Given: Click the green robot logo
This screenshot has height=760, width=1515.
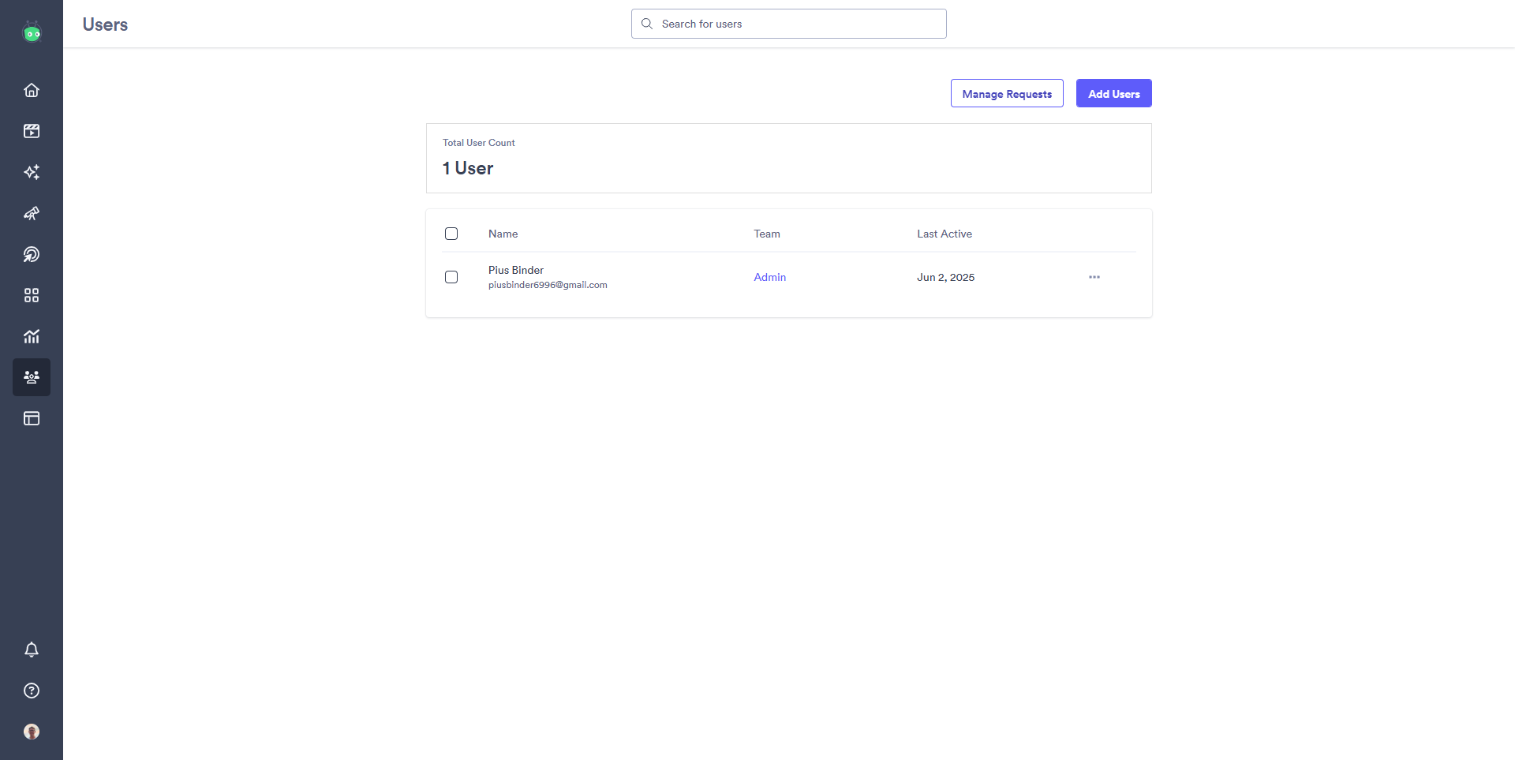Looking at the screenshot, I should [32, 32].
